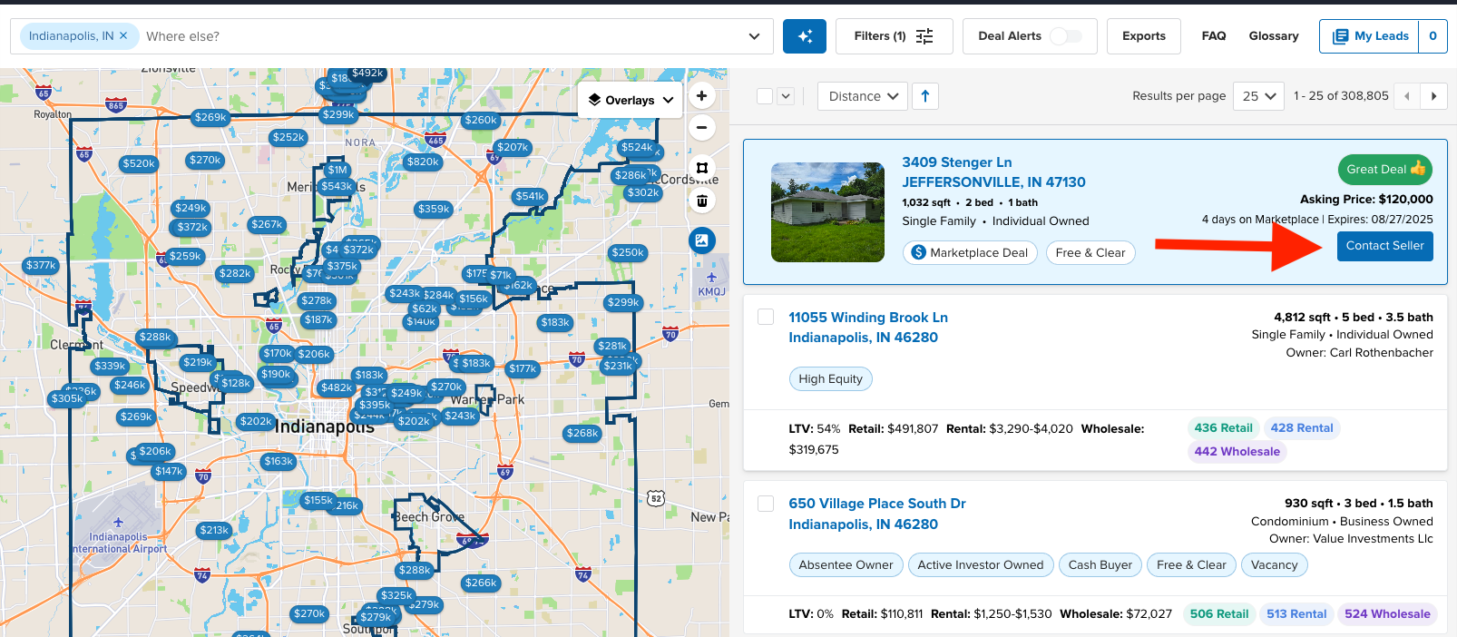Open the Exports page
1457x637 pixels.
[1144, 36]
